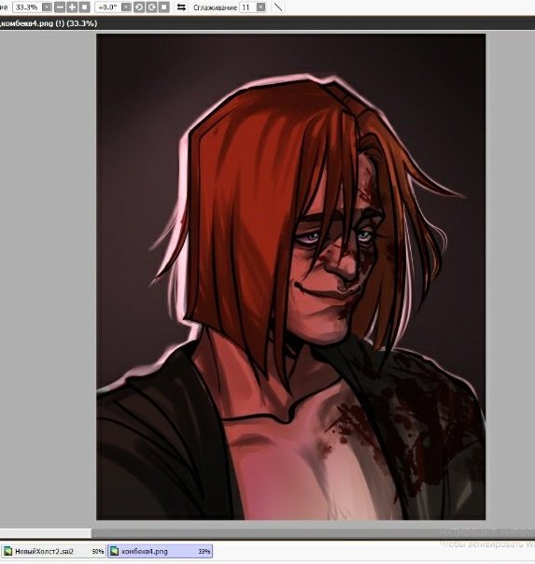Open the Сглаживание stabilizer dropdown arrow
This screenshot has width=535, height=564.
click(261, 7)
